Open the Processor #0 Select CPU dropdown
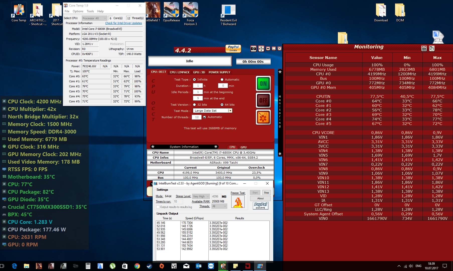The height and width of the screenshot is (271, 453). 94,18
